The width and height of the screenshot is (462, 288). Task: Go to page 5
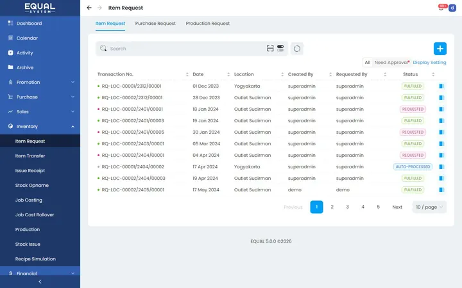point(378,207)
